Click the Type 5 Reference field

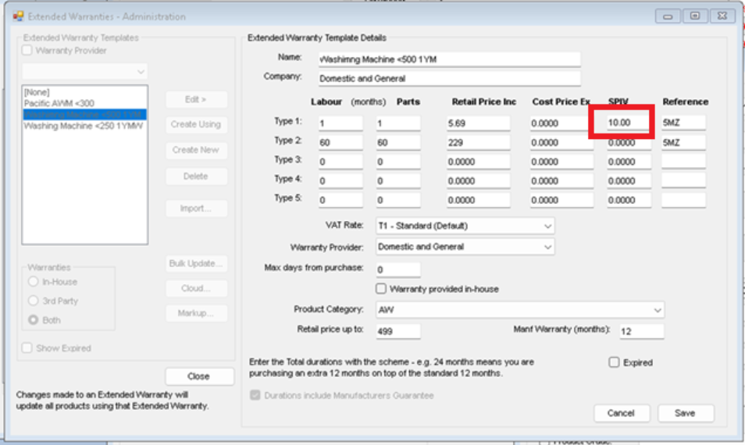click(683, 200)
